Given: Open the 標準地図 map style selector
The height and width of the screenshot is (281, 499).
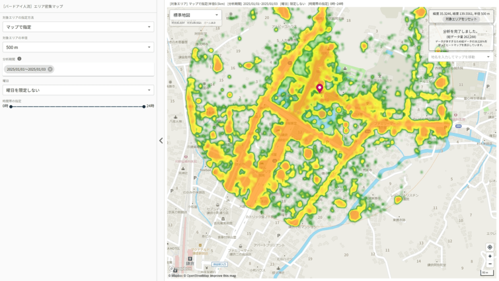Looking at the screenshot, I should tap(196, 15).
